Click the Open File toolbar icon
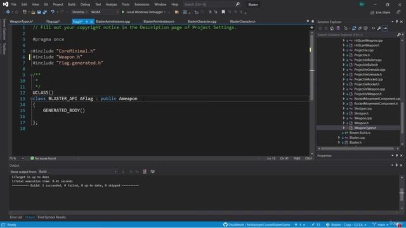This screenshot has width=406, height=228. point(33,12)
